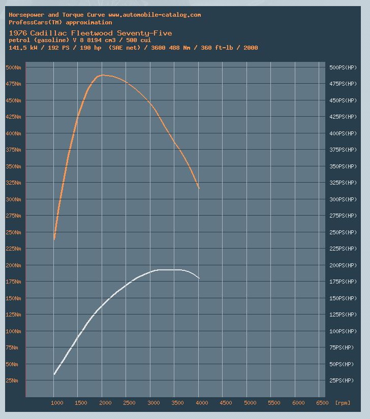Viewport: 370px width, 419px height.
Task: Click the 2000 rpm tick label
Action: click(105, 403)
